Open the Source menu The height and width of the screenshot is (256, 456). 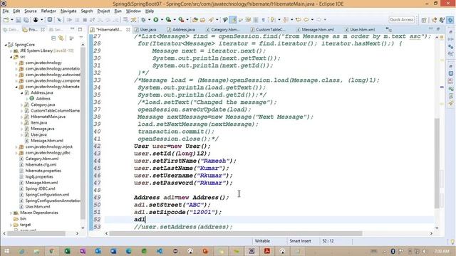coord(31,11)
